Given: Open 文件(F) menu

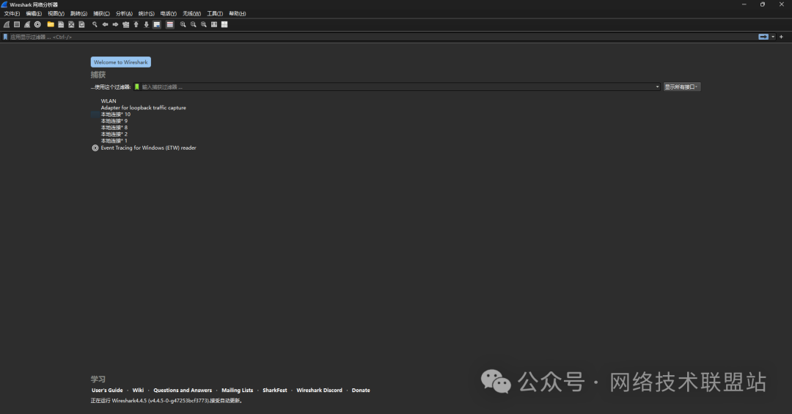Looking at the screenshot, I should 12,14.
